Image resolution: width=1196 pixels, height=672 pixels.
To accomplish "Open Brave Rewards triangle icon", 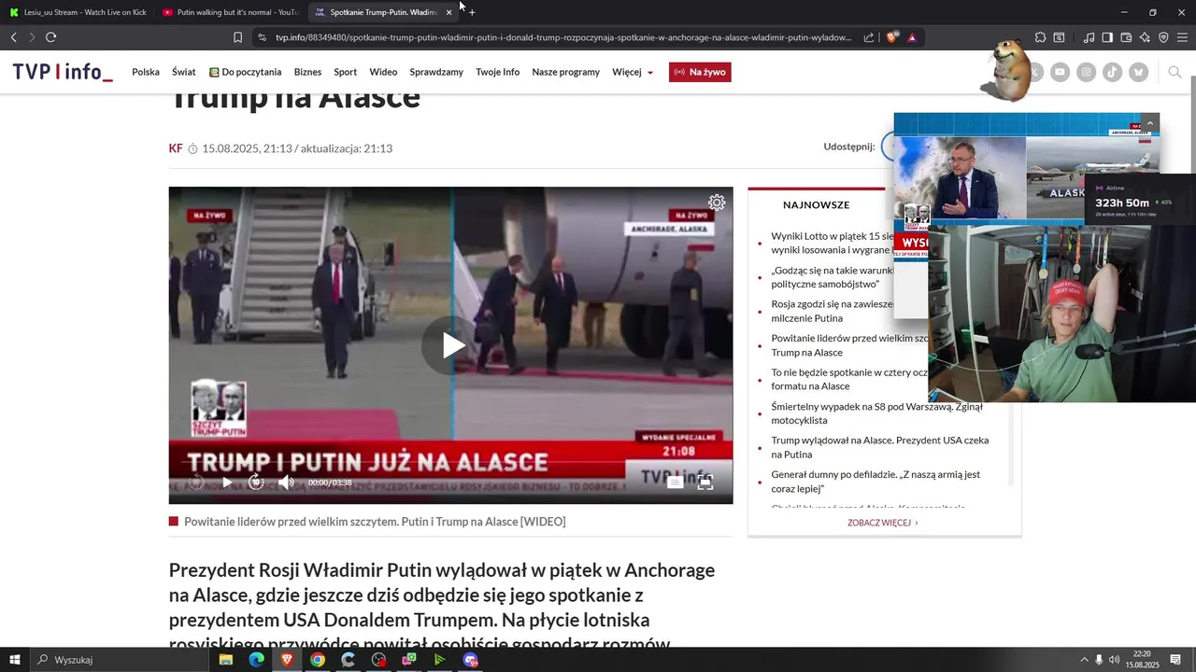I will point(912,37).
